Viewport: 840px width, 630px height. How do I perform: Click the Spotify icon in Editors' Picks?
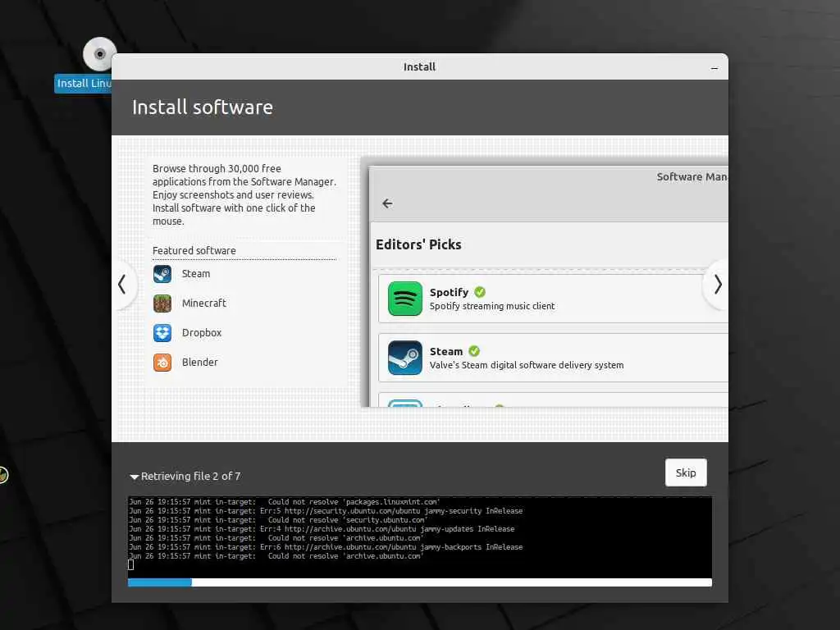coord(405,299)
